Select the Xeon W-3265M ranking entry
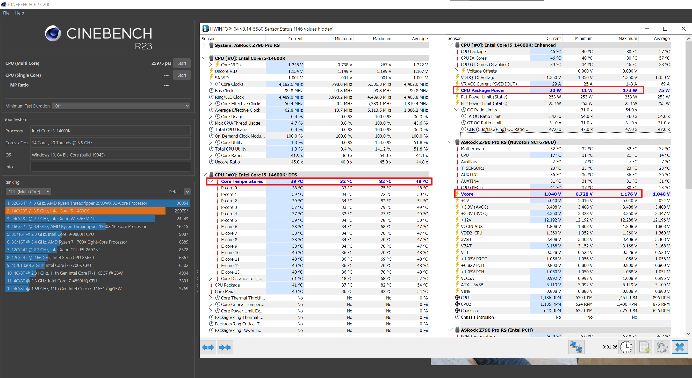The width and height of the screenshot is (692, 378). click(x=98, y=219)
